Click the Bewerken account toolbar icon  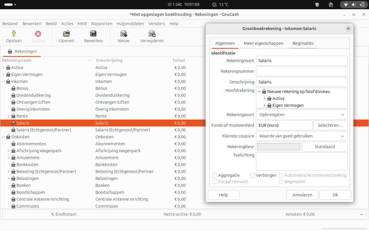pos(93,34)
